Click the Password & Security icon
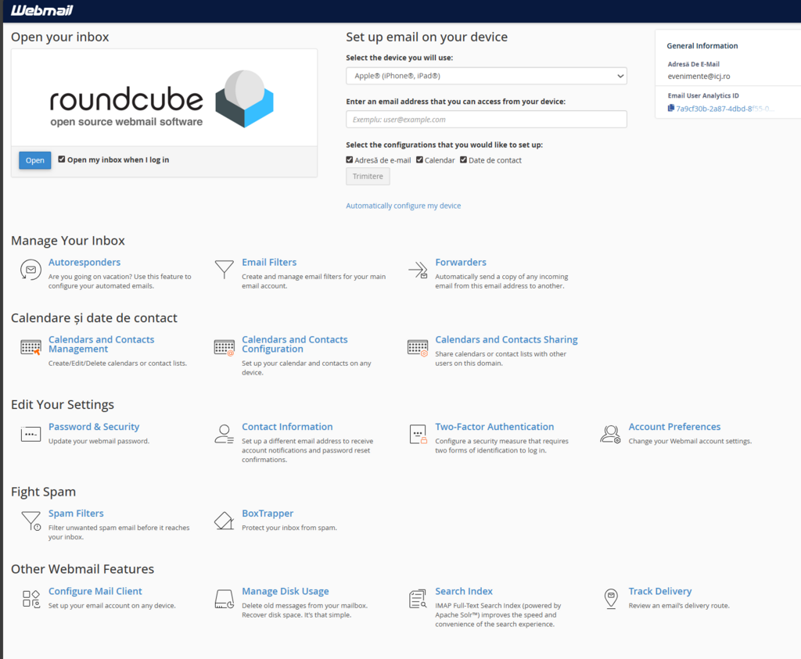The width and height of the screenshot is (801, 659). pyautogui.click(x=31, y=435)
